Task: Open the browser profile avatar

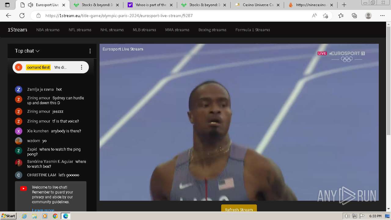Action: (x=368, y=16)
